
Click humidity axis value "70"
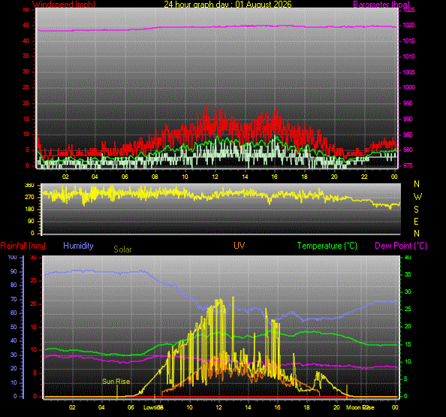(x=14, y=299)
